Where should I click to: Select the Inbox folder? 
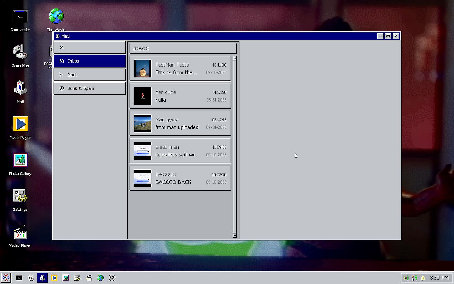coord(90,61)
